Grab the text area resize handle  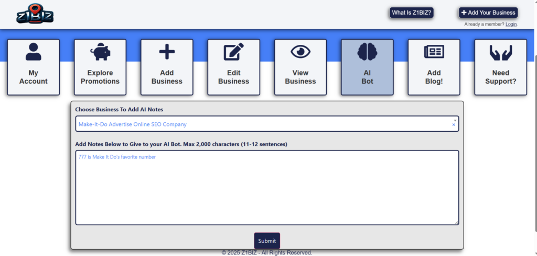pyautogui.click(x=456, y=223)
